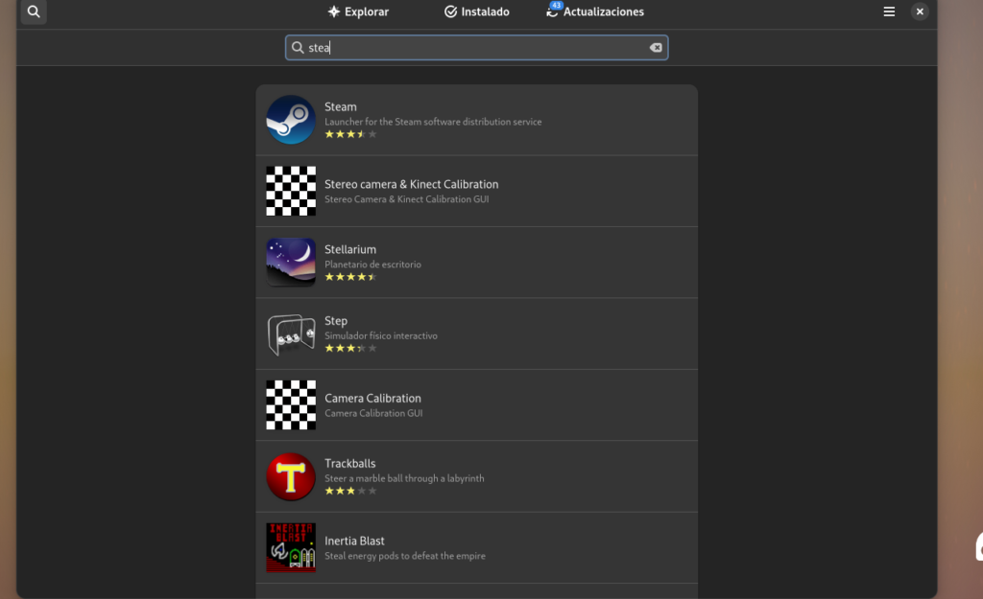
Task: Select the Stellarium result title
Action: (349, 249)
